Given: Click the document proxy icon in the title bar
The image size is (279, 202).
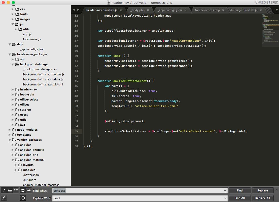Looking at the screenshot, I should coord(108,3).
